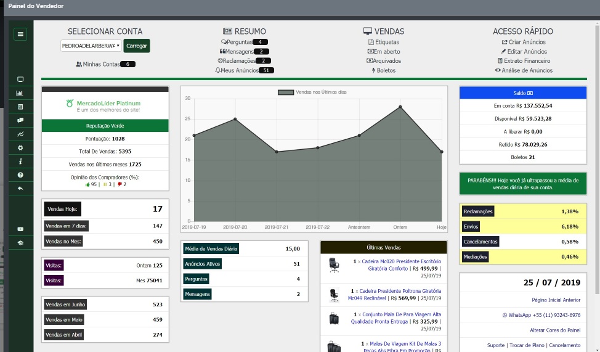The width and height of the screenshot is (600, 352).
Task: Select the line trend sidebar icon
Action: [20, 134]
